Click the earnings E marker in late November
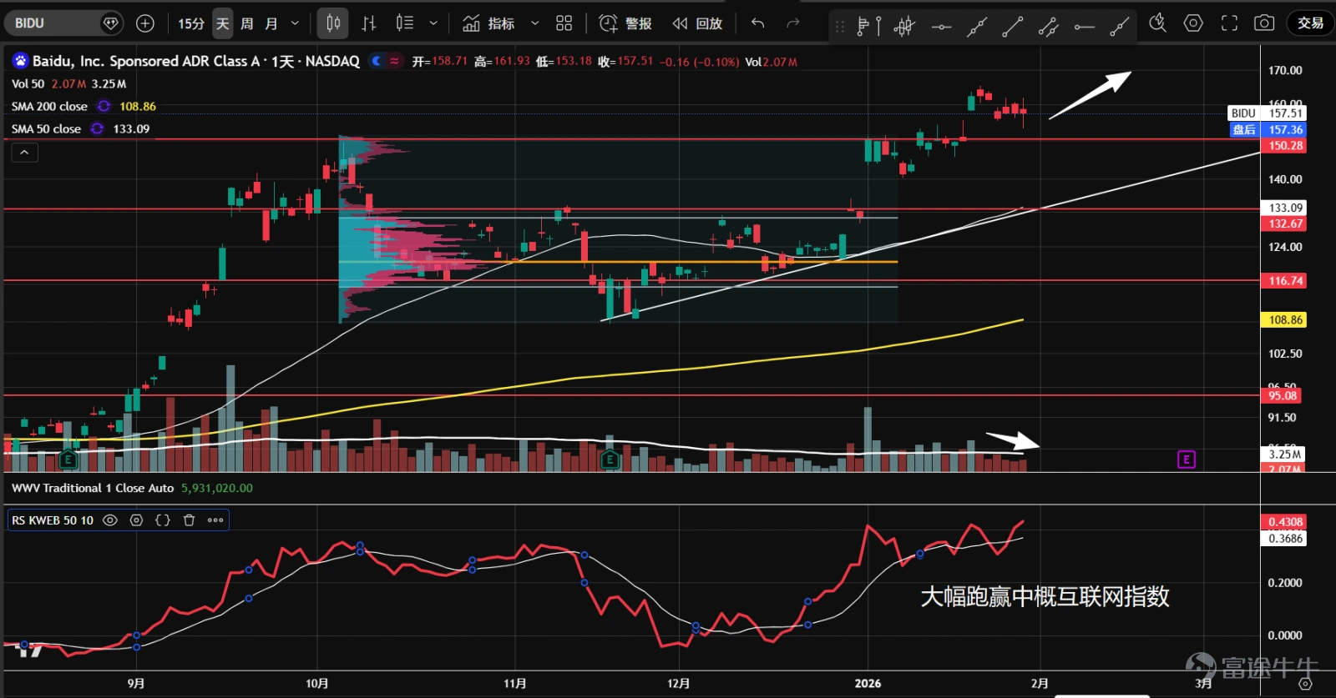Image resolution: width=1336 pixels, height=698 pixels. tap(610, 459)
